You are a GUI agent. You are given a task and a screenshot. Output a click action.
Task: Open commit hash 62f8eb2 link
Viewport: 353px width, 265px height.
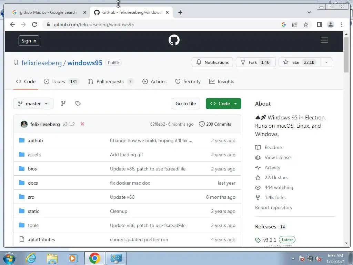click(157, 124)
